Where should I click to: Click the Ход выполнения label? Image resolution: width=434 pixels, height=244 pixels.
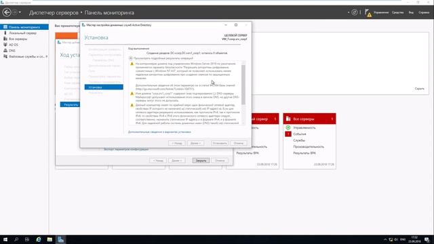(138, 48)
